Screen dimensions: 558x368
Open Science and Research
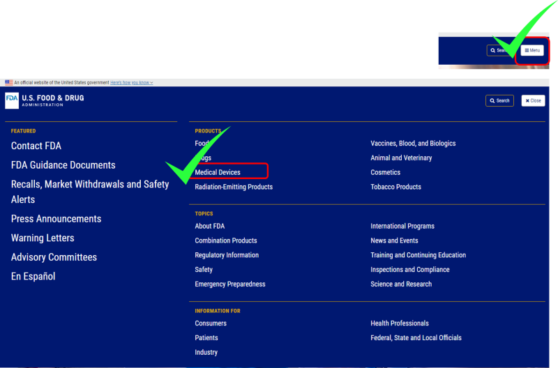click(400, 284)
